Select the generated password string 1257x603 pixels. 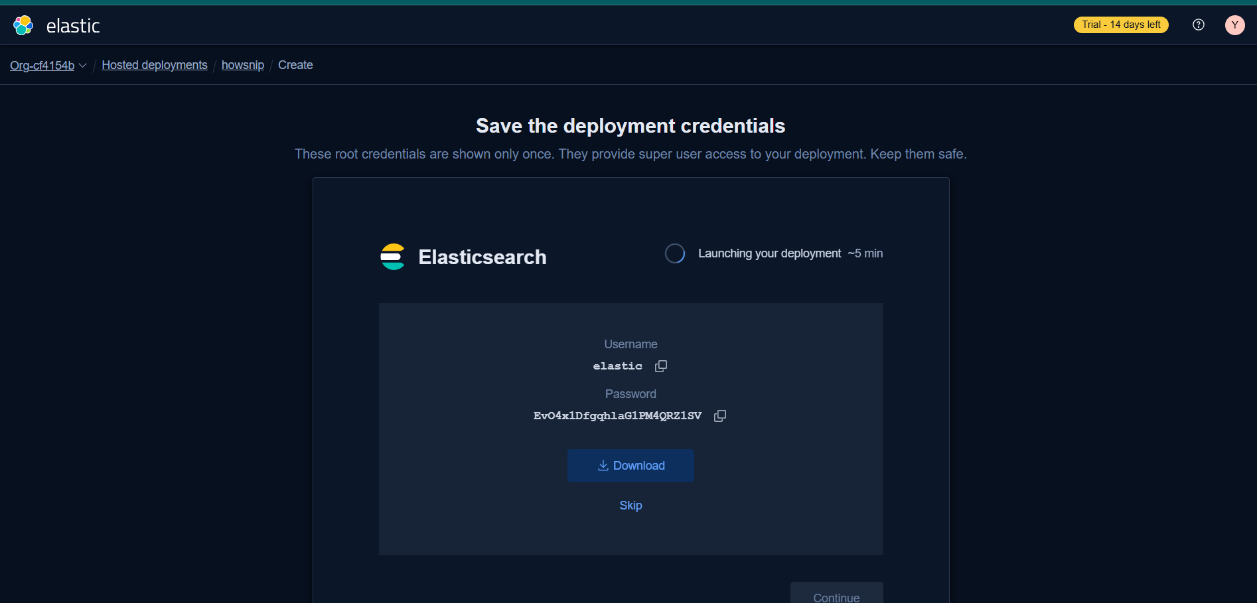coord(617,416)
